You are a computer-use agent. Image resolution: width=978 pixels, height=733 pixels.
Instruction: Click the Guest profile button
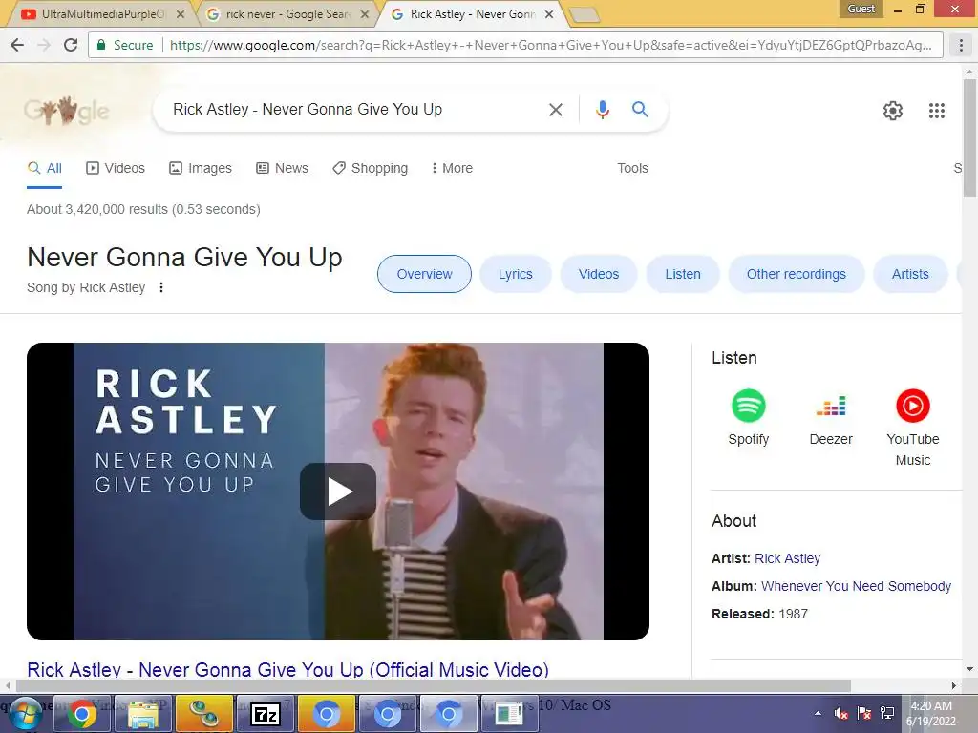tap(861, 9)
